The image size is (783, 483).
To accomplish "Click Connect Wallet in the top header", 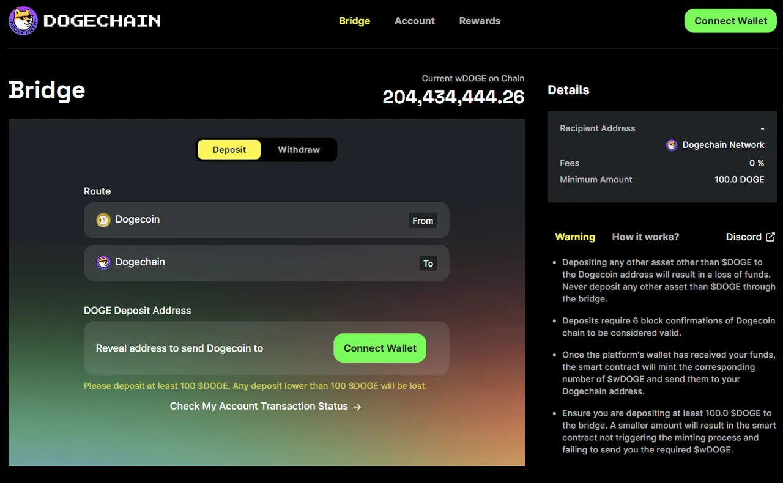I will click(730, 21).
